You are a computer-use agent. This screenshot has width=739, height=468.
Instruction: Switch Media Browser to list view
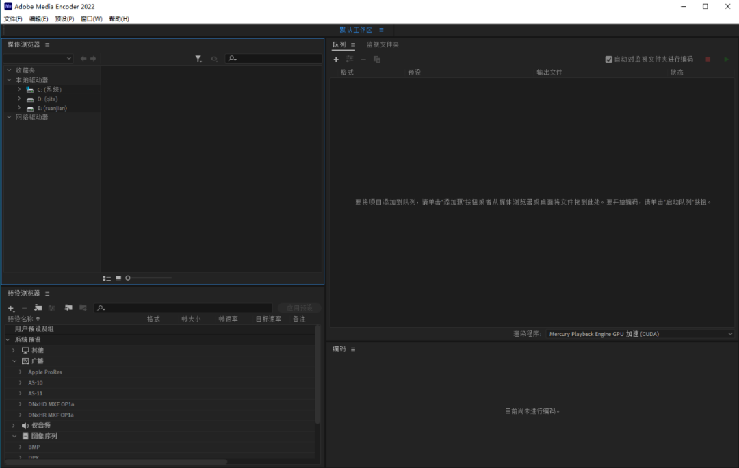point(107,278)
